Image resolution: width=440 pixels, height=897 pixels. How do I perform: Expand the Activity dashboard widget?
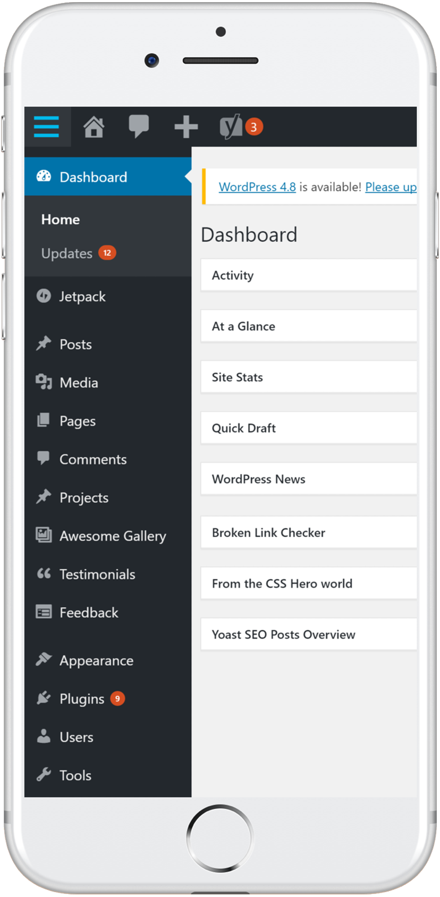coord(309,275)
